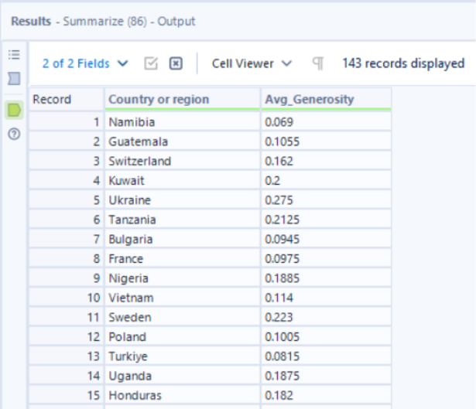This screenshot has width=476, height=409.
Task: Click the select all fields checkmark icon
Action: point(151,63)
